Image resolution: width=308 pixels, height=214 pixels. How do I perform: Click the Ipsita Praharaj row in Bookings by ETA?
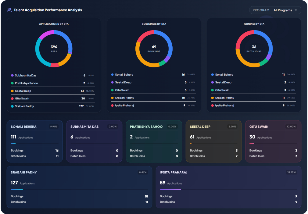tap(153, 105)
